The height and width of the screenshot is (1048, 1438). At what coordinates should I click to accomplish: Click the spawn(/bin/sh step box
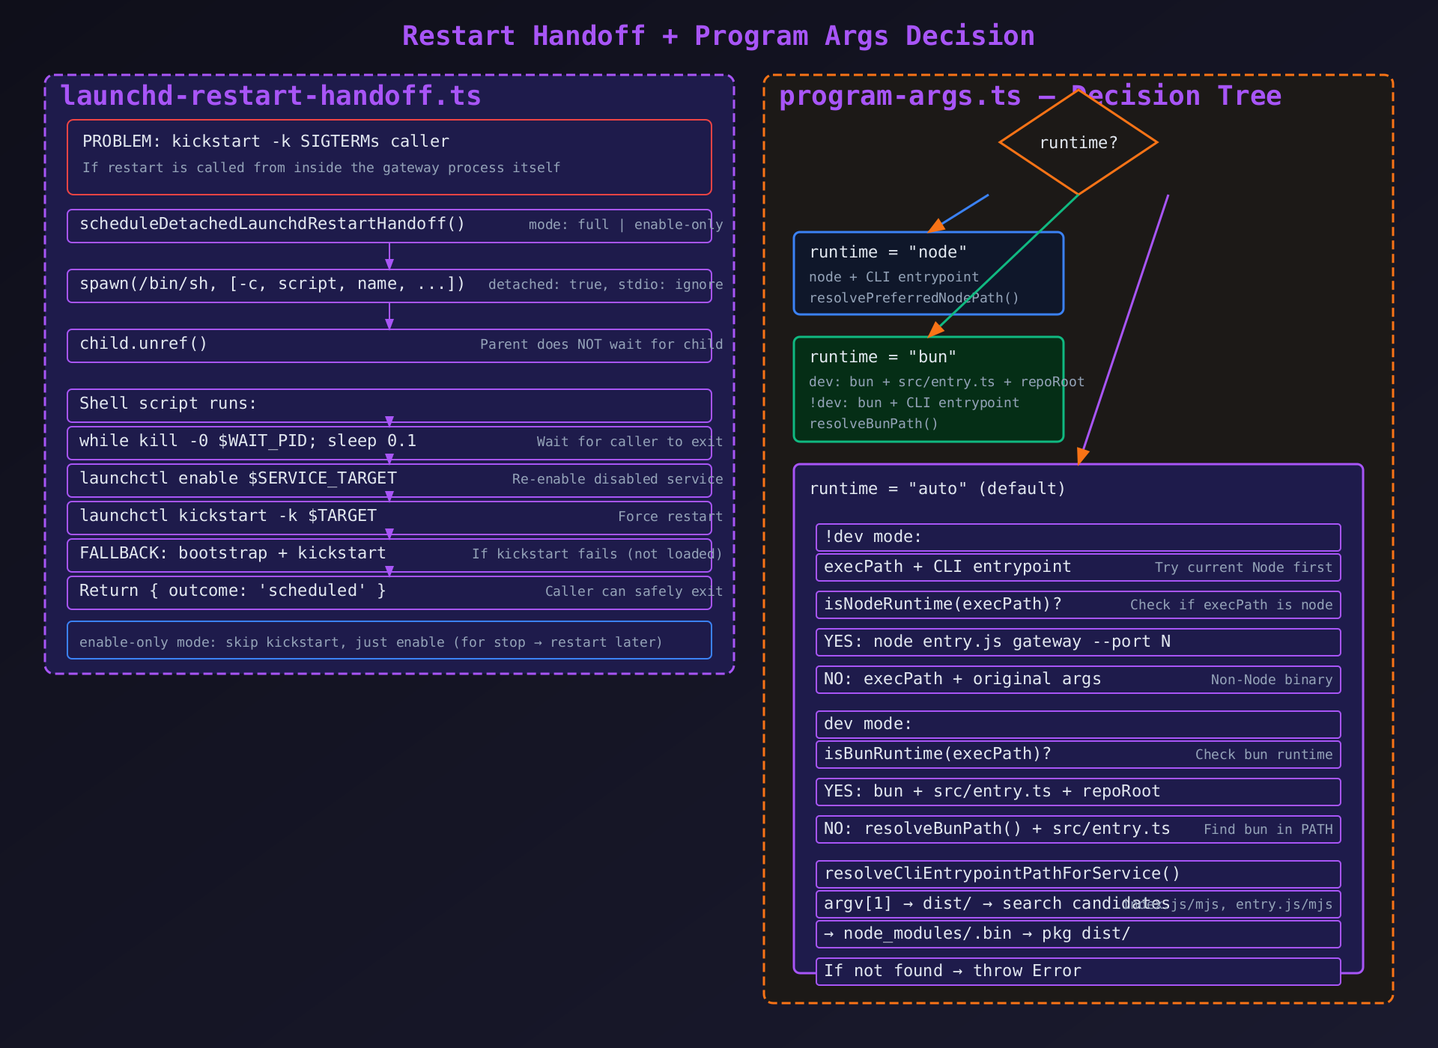point(389,285)
